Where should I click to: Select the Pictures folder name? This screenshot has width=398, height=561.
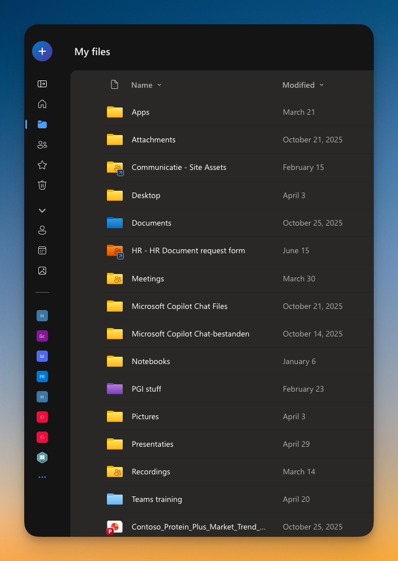pyautogui.click(x=145, y=416)
